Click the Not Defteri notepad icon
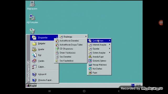 [90, 69]
